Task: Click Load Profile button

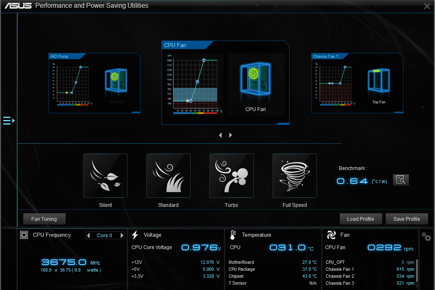Action: coord(361,219)
